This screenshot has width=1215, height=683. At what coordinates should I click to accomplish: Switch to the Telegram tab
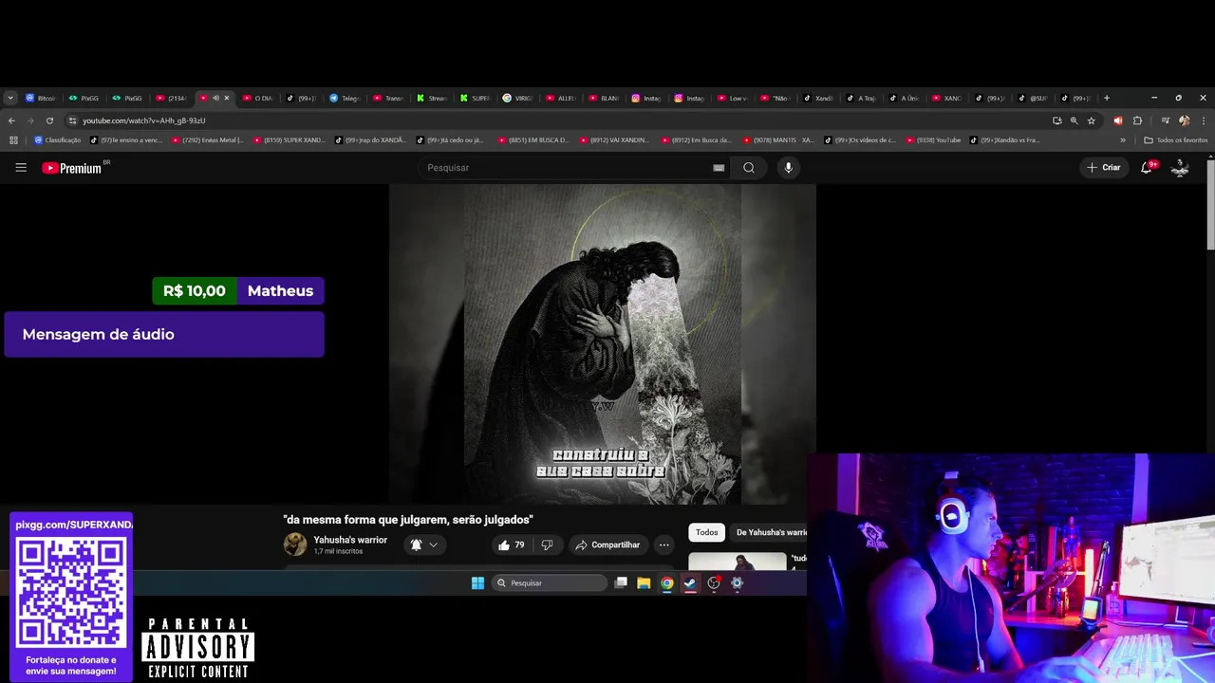point(346,98)
